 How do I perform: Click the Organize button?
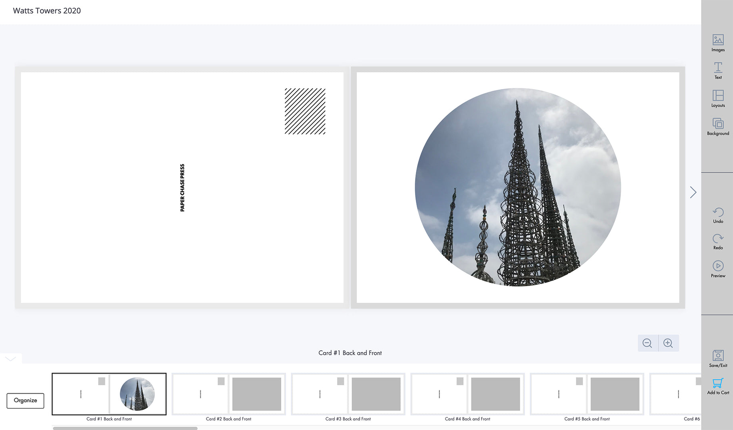pos(25,400)
